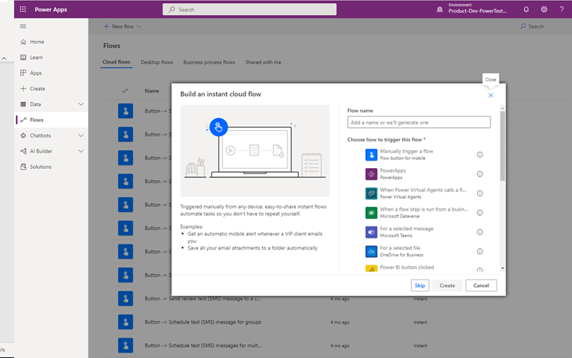Click the top Search box
This screenshot has height=358, width=572.
point(249,10)
